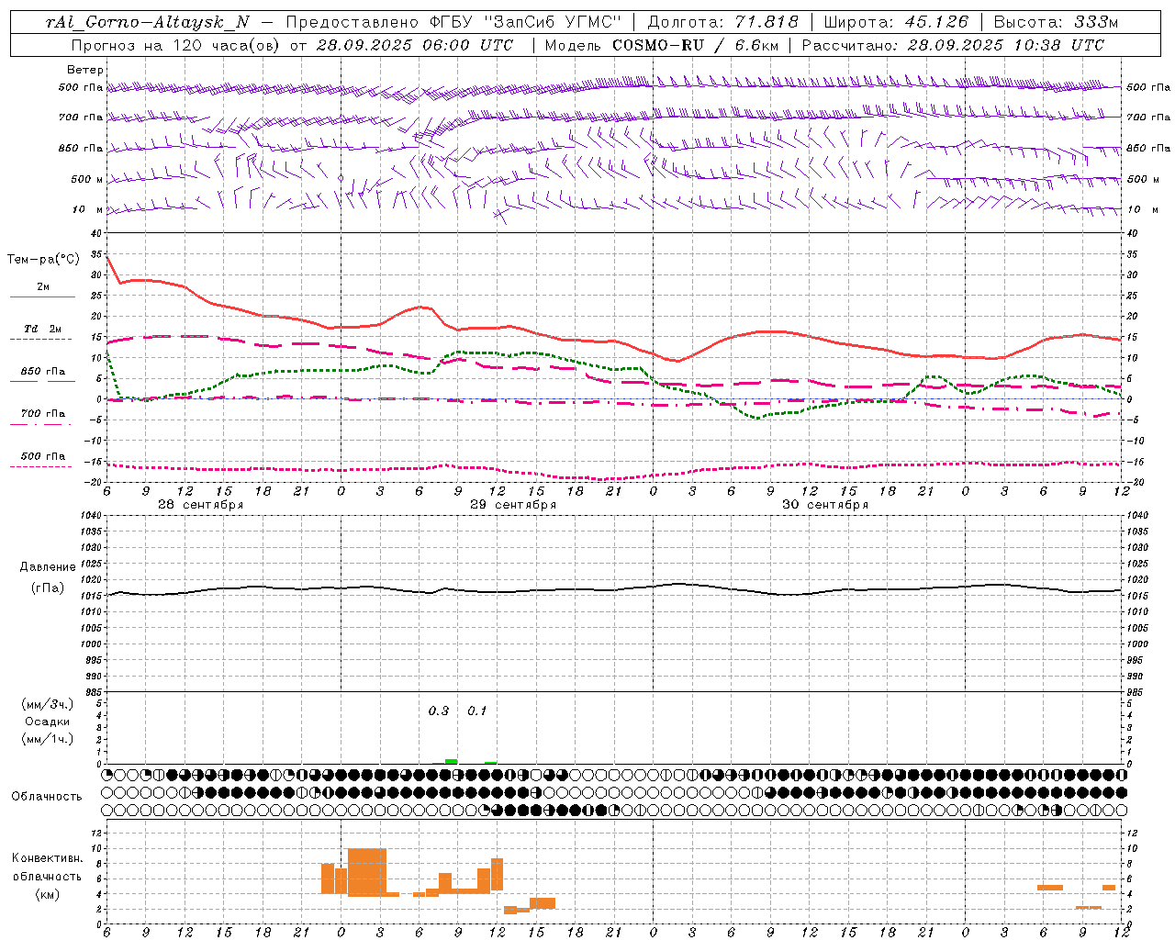This screenshot has height=940, width=1175.
Task: Click the (гПа) pressure unit label
Action: pos(48,587)
